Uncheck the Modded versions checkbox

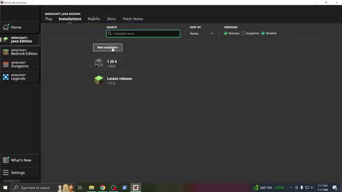click(263, 33)
